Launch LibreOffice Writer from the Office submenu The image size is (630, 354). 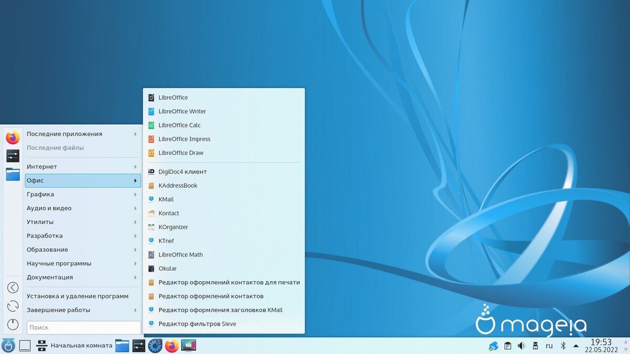coord(224,111)
